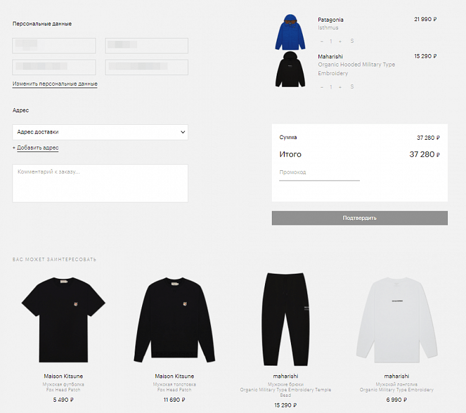View Maison Kitsune black sweatshirt product
Image resolution: width=466 pixels, height=413 pixels.
(174, 319)
